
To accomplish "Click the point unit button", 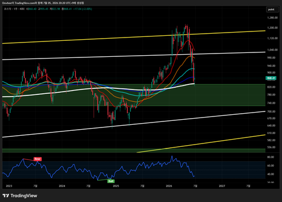I will click(272, 9).
